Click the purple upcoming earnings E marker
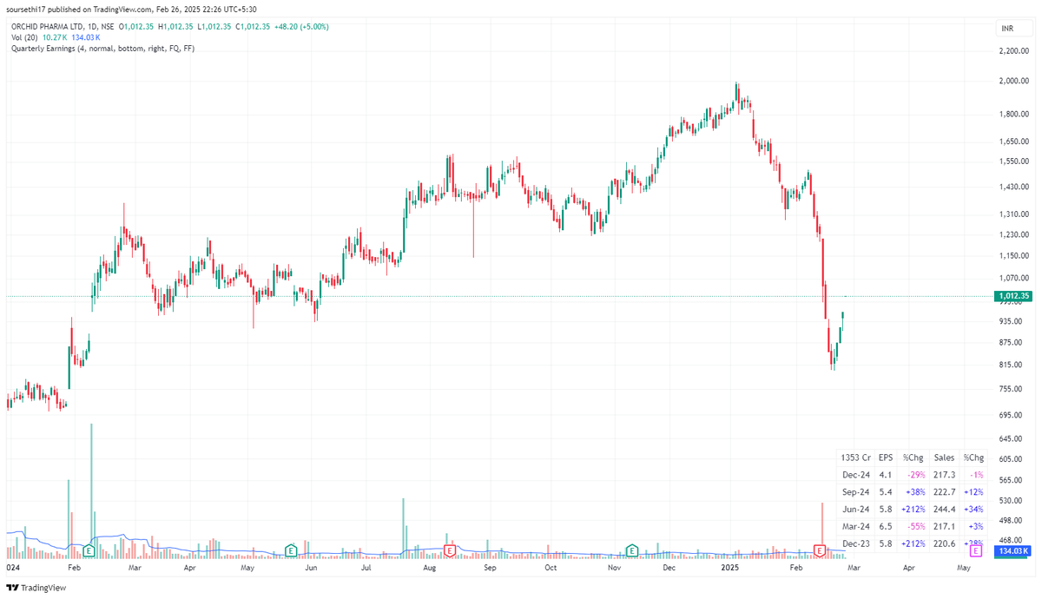Image resolution: width=1042 pixels, height=599 pixels. (975, 550)
